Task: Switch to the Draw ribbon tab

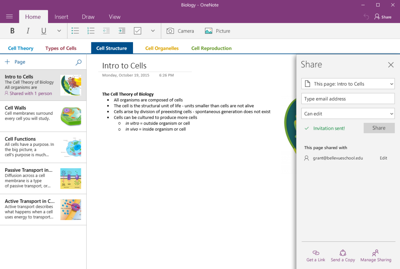Action: (x=88, y=17)
